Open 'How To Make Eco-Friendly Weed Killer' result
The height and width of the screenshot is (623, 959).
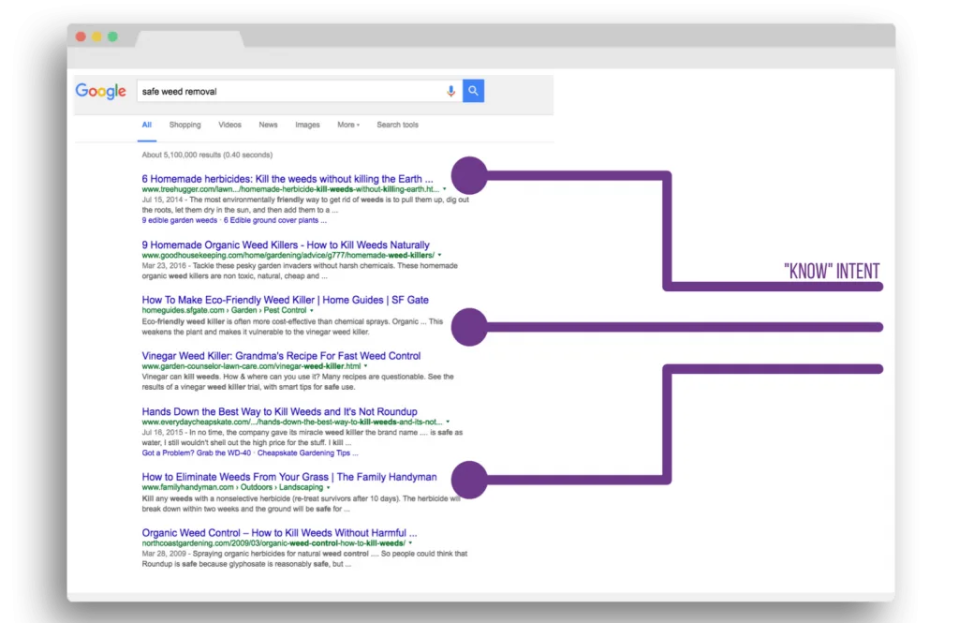[x=285, y=300]
